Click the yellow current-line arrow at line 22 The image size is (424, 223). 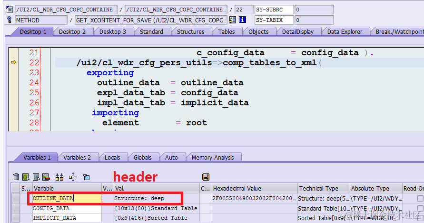[x=13, y=62]
